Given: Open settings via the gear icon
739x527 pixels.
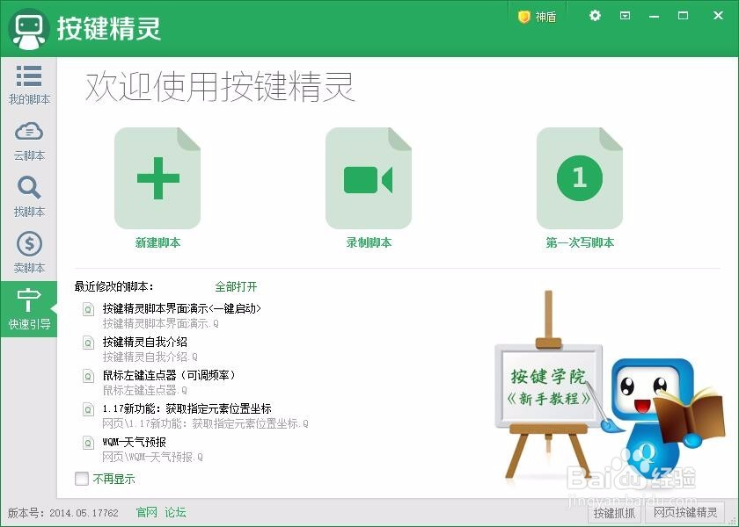Looking at the screenshot, I should tap(596, 16).
